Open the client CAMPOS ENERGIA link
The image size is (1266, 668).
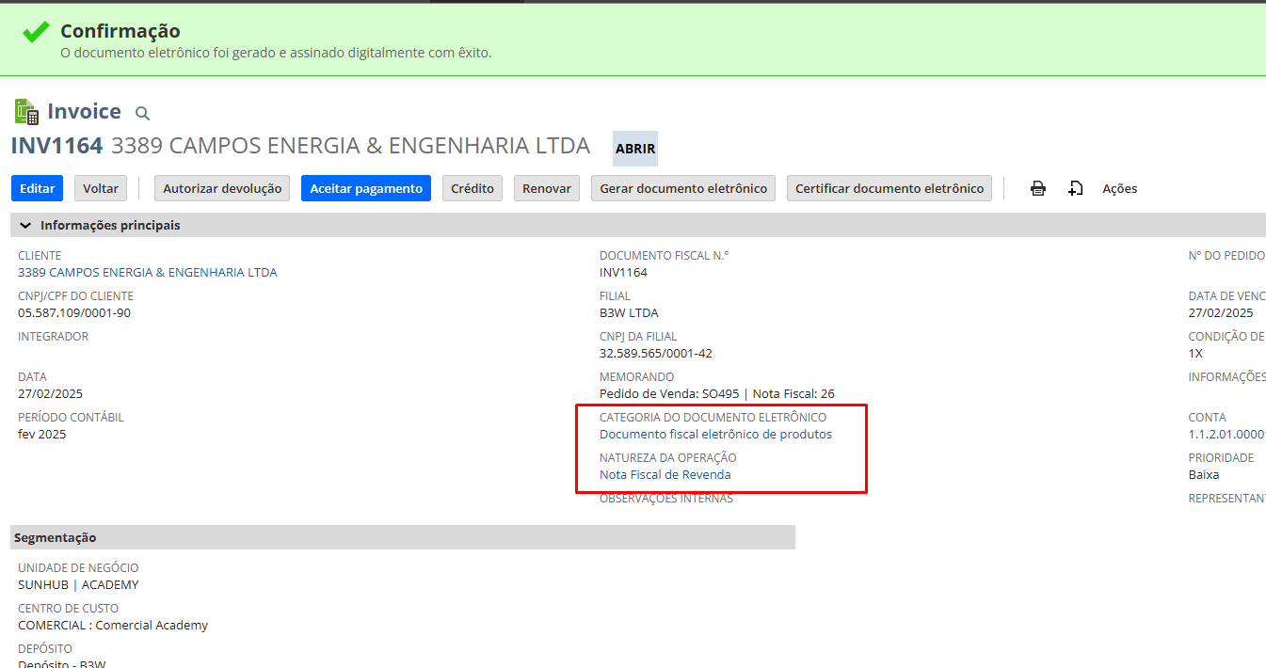[x=148, y=273]
